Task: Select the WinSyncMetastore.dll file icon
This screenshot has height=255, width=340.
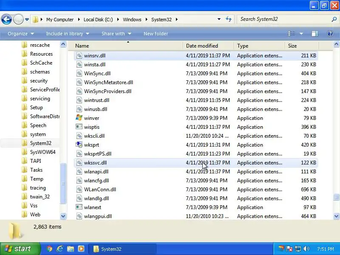Action: coord(79,82)
